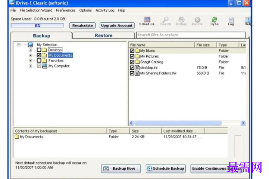The width and height of the screenshot is (269, 179).
Task: Start Sync from the toolbar
Action: pyautogui.click(x=215, y=21)
